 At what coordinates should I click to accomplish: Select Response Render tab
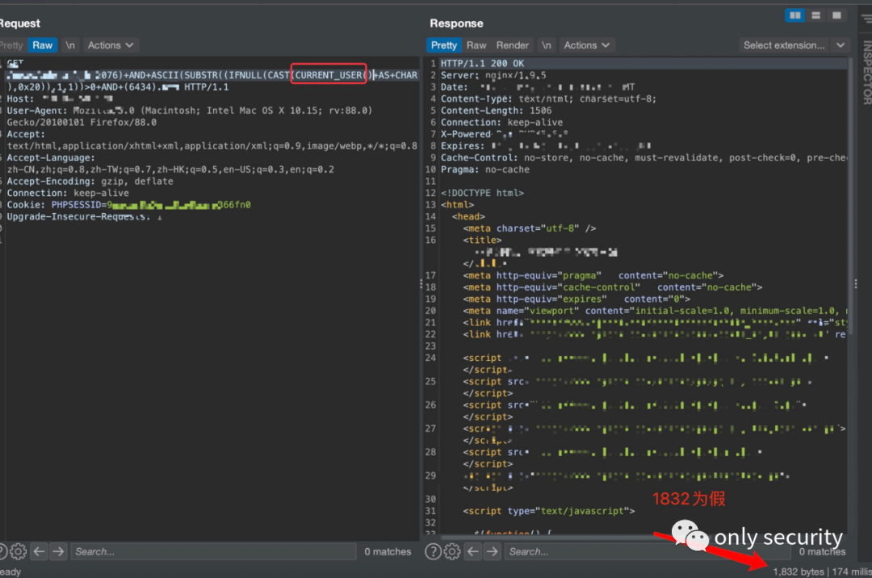pos(512,45)
